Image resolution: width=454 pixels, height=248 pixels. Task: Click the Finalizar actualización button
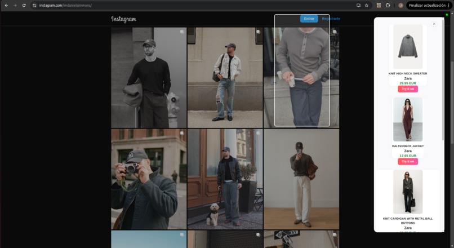pyautogui.click(x=427, y=5)
